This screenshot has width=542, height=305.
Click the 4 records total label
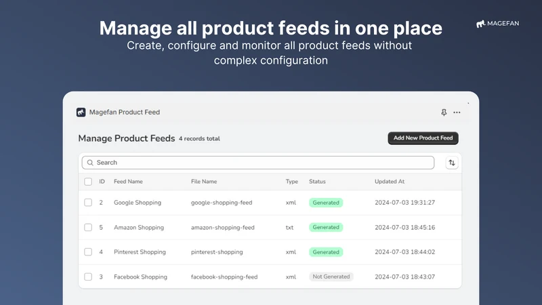[199, 139]
